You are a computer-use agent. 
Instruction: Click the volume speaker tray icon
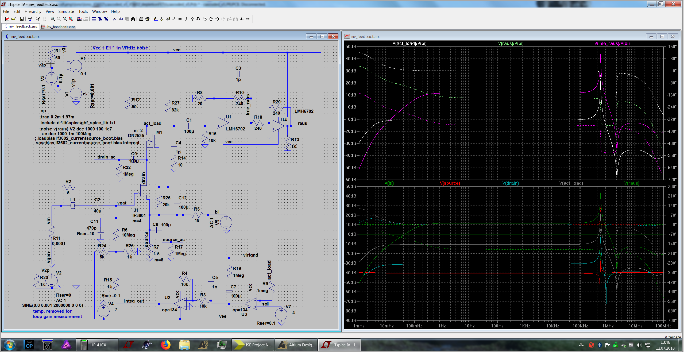pos(639,345)
